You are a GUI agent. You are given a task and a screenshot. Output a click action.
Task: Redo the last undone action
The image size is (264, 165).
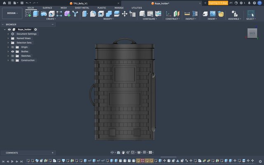(34, 3)
